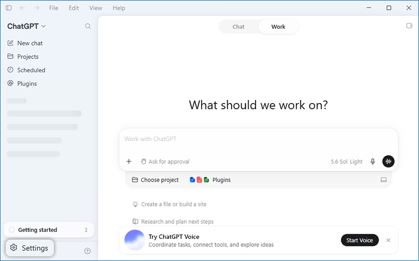Click the laptop icon in project bar
This screenshot has width=419, height=261.
pyautogui.click(x=383, y=180)
